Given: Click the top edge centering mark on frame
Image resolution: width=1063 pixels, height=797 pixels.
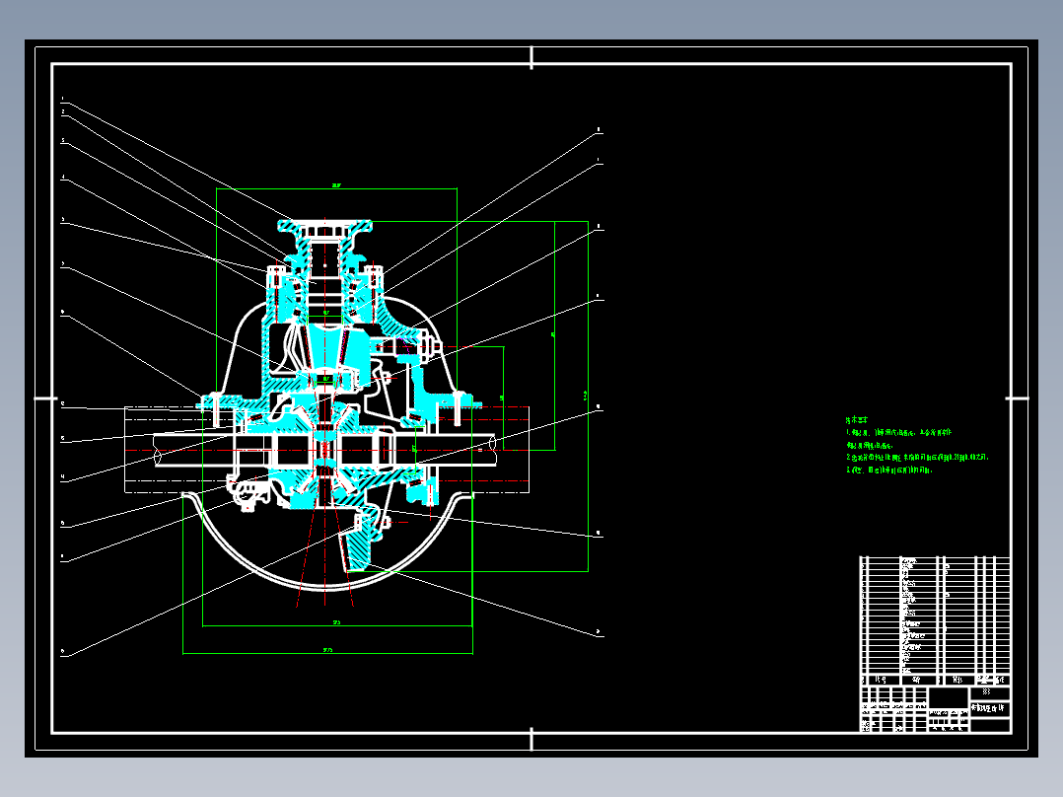Looking at the screenshot, I should tap(531, 57).
